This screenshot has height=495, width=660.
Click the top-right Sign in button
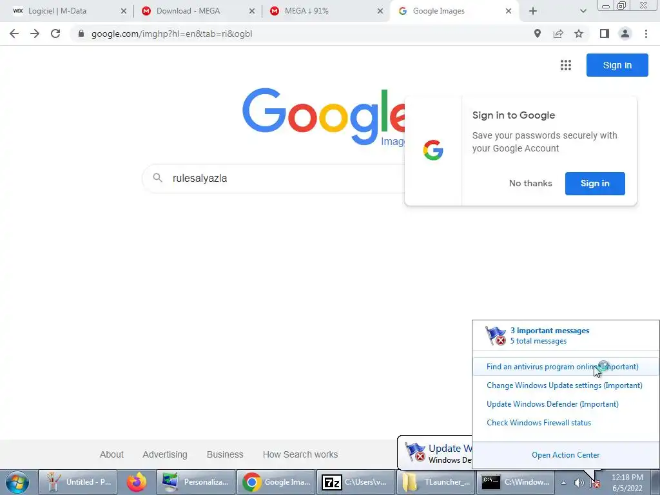tap(617, 65)
